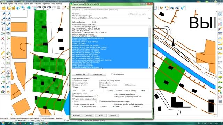This screenshot has height=125, width=223.
Task: Open the Поиск menu
Action: point(21,4)
